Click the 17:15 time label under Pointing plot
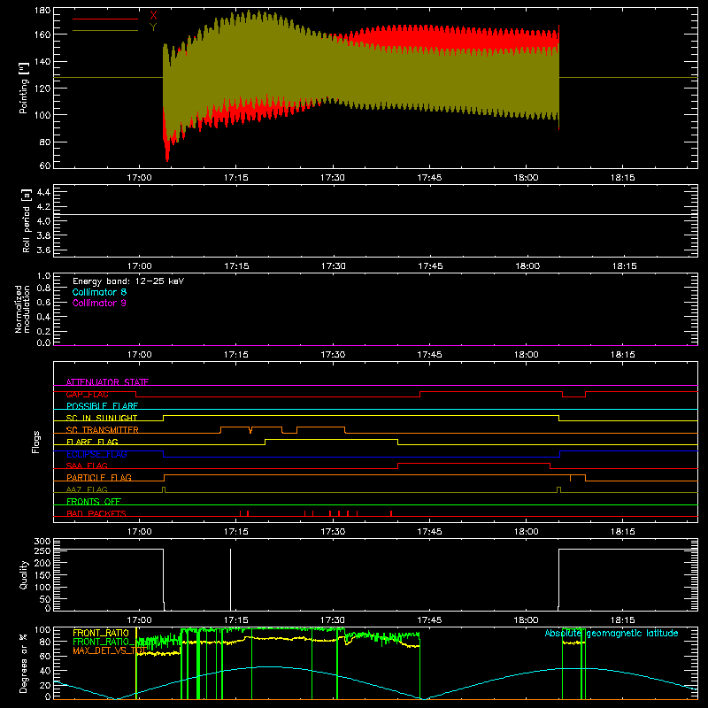Screen dimensions: 708x708 tap(235, 178)
